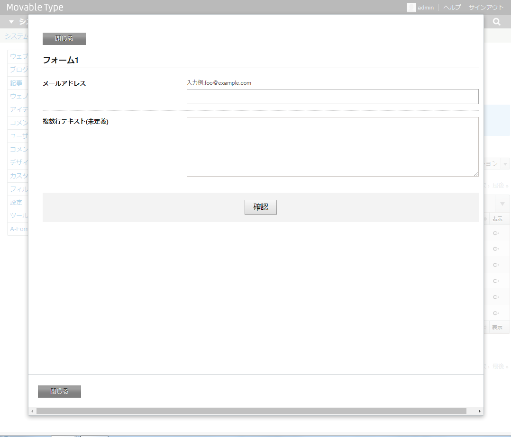Expand the システム navigation dropdown
Image resolution: width=511 pixels, height=437 pixels.
pos(10,21)
